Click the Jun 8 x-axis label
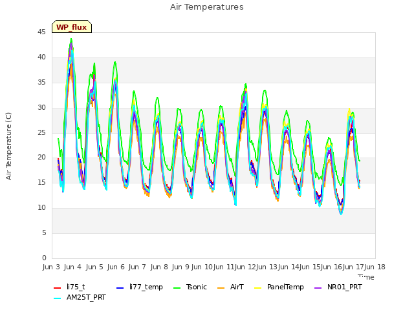This screenshot has height=310, width=414. point(159,267)
